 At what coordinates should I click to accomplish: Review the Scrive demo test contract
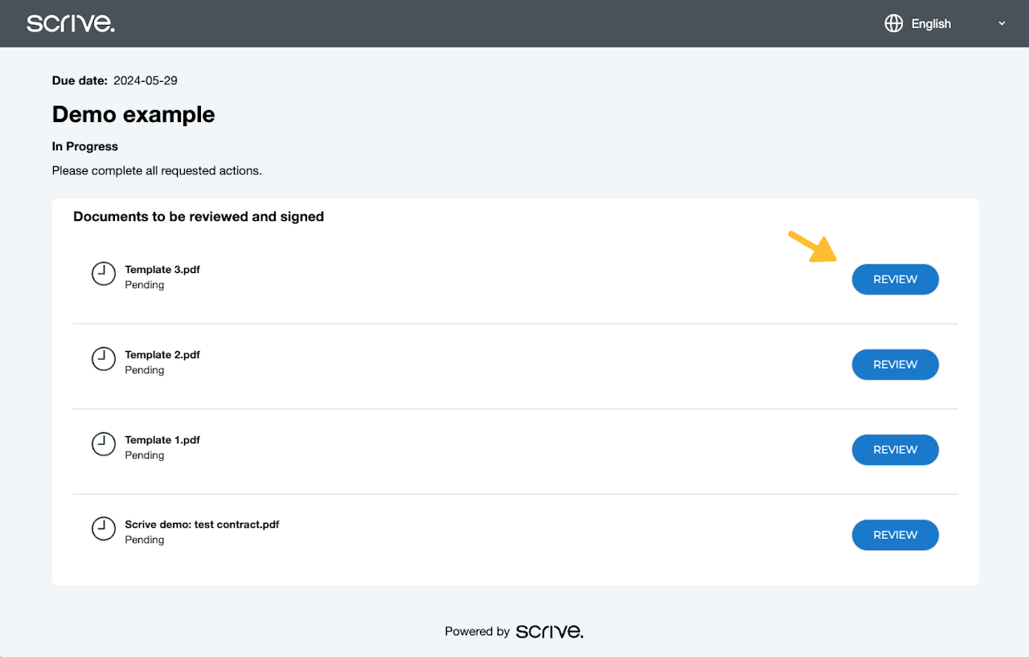(x=895, y=535)
